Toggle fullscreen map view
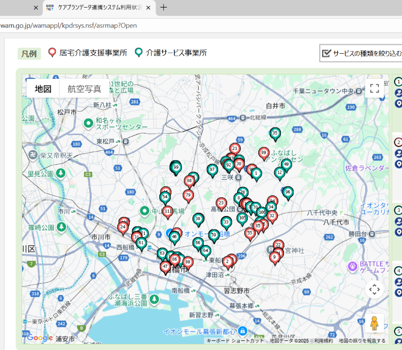 tap(374, 89)
